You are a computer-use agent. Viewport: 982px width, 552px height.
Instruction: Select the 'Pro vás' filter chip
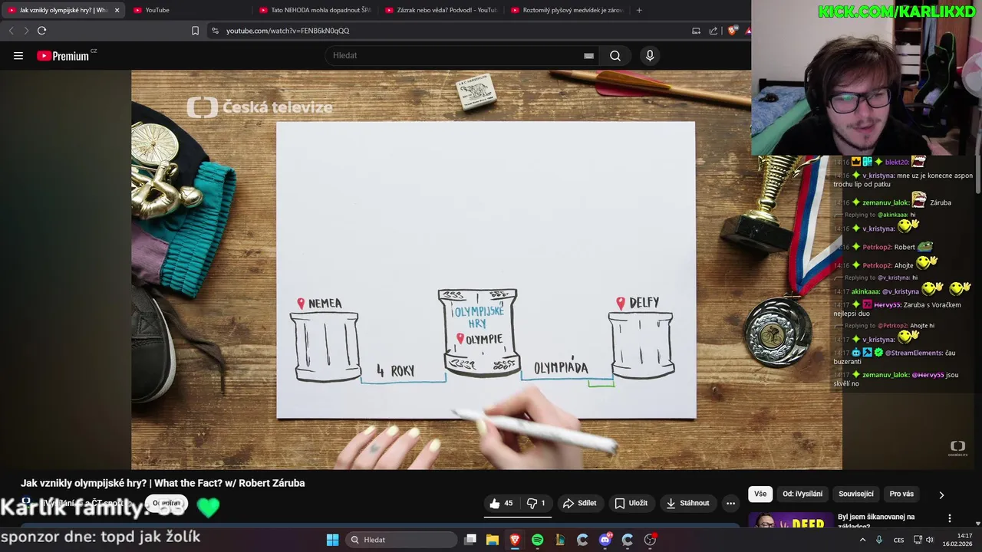point(901,494)
